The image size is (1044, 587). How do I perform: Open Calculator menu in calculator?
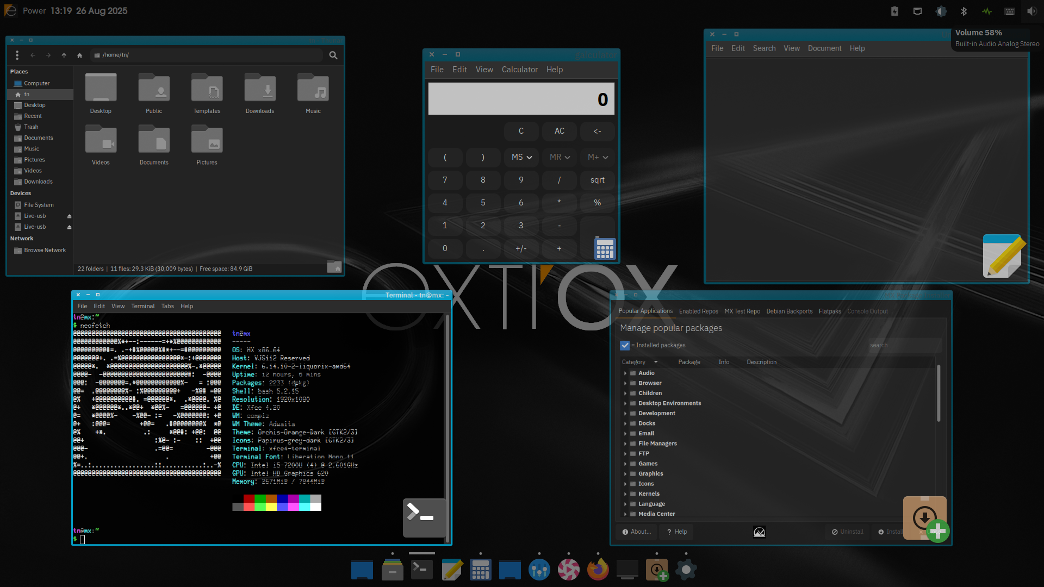click(x=519, y=70)
